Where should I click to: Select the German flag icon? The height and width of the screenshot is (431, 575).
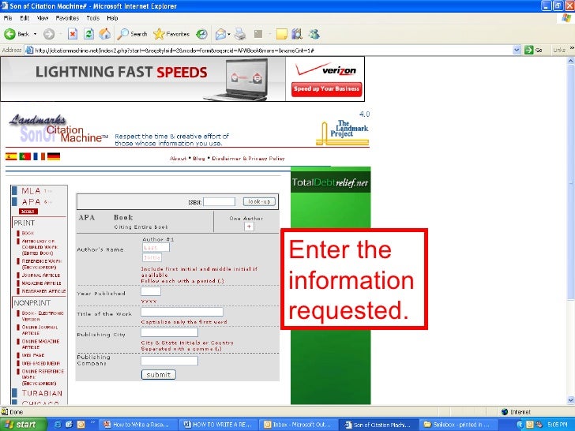pyautogui.click(x=54, y=156)
